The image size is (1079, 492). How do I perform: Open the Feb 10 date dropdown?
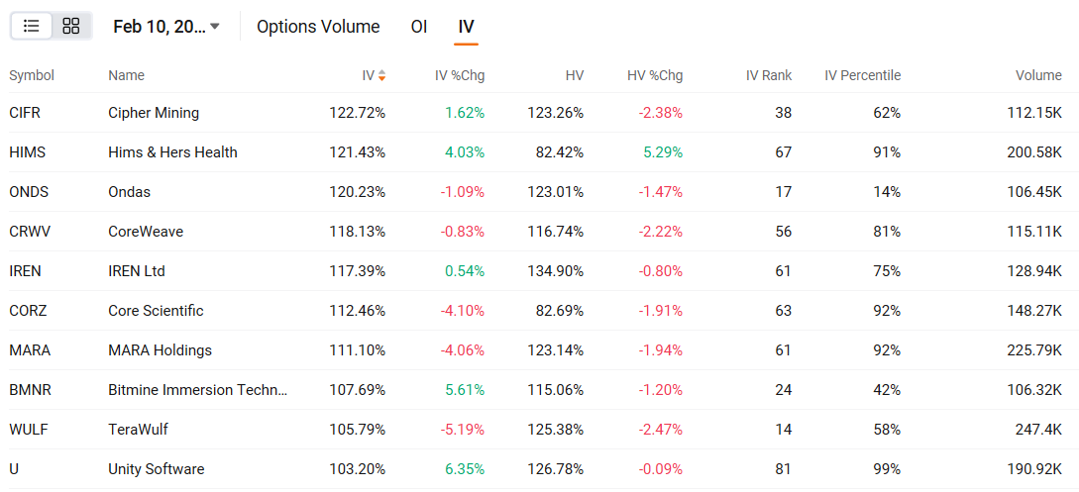point(166,26)
